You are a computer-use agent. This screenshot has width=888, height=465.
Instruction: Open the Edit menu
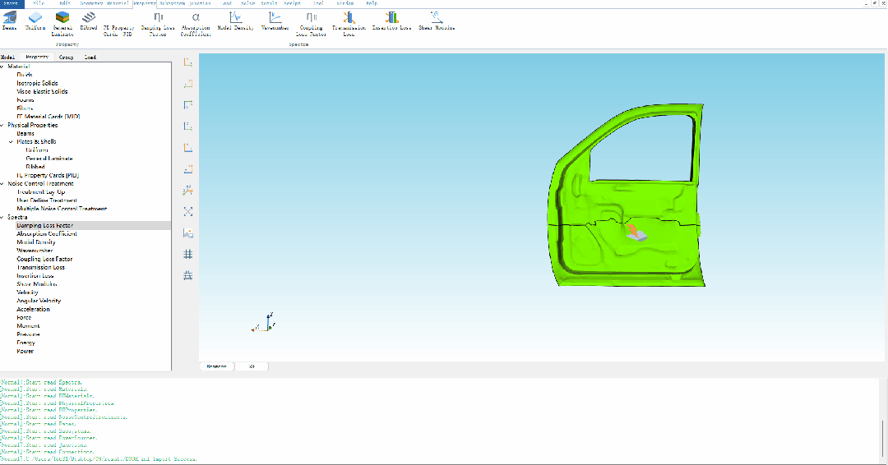[65, 3]
